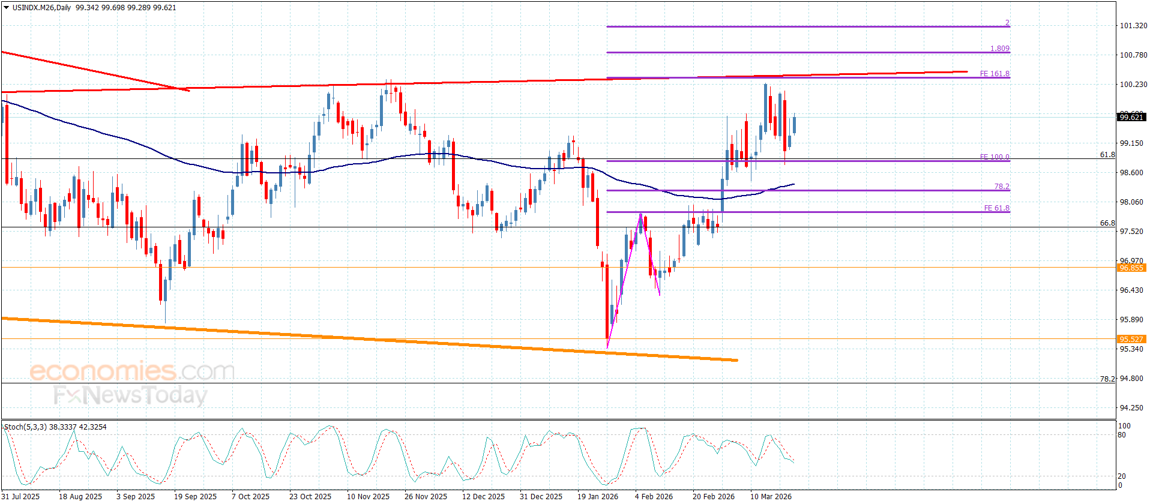The width and height of the screenshot is (1150, 504).
Task: Click the USINDX.M26,Daily chart title
Action: [41, 8]
